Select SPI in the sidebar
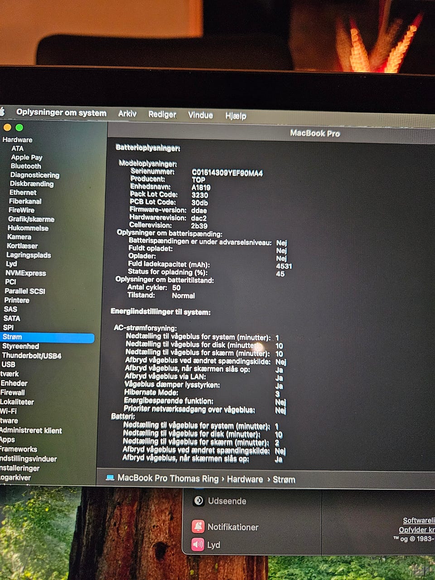This screenshot has height=580, width=435. [8, 327]
